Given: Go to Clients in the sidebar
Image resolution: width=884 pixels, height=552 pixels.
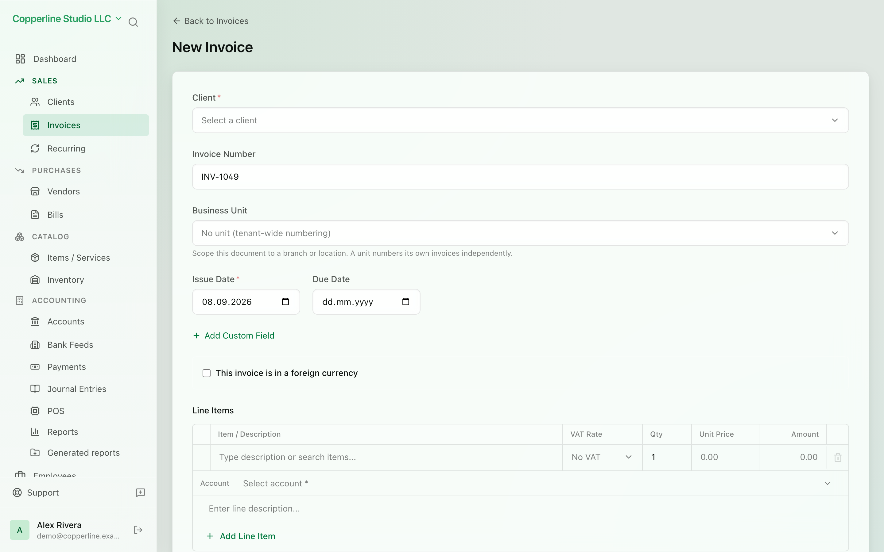Looking at the screenshot, I should (x=86, y=102).
